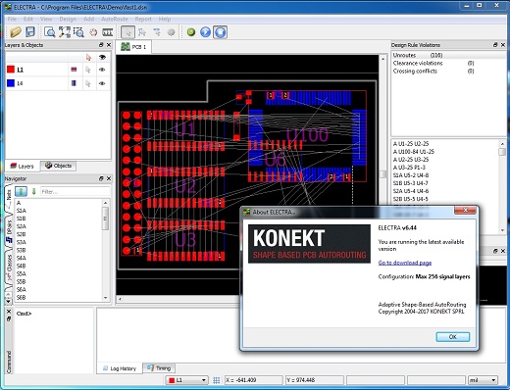Toggle selectability pointer for layer L1
510x390 pixels.
pos(88,70)
